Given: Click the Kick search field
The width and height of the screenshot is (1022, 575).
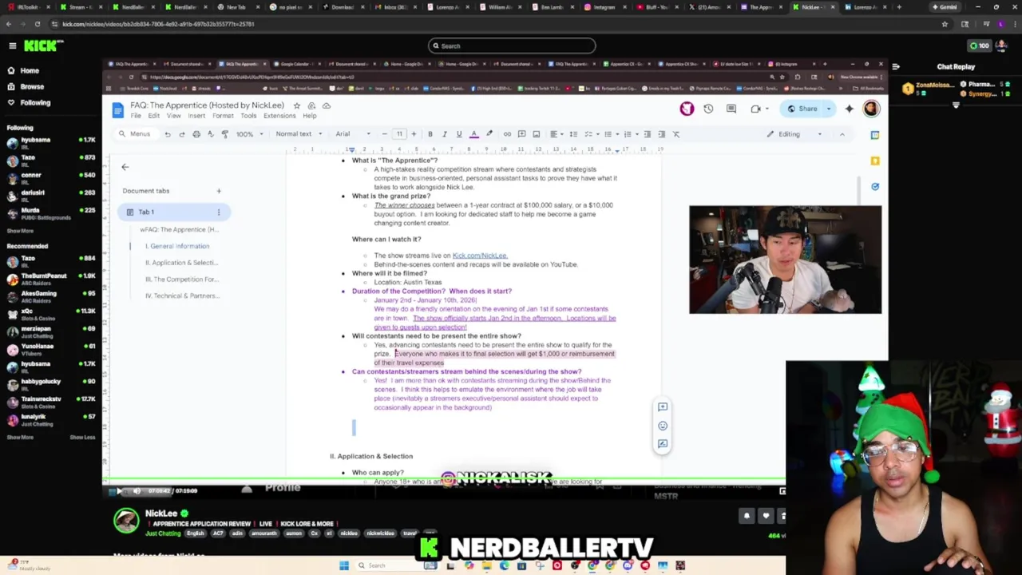Looking at the screenshot, I should click(511, 46).
